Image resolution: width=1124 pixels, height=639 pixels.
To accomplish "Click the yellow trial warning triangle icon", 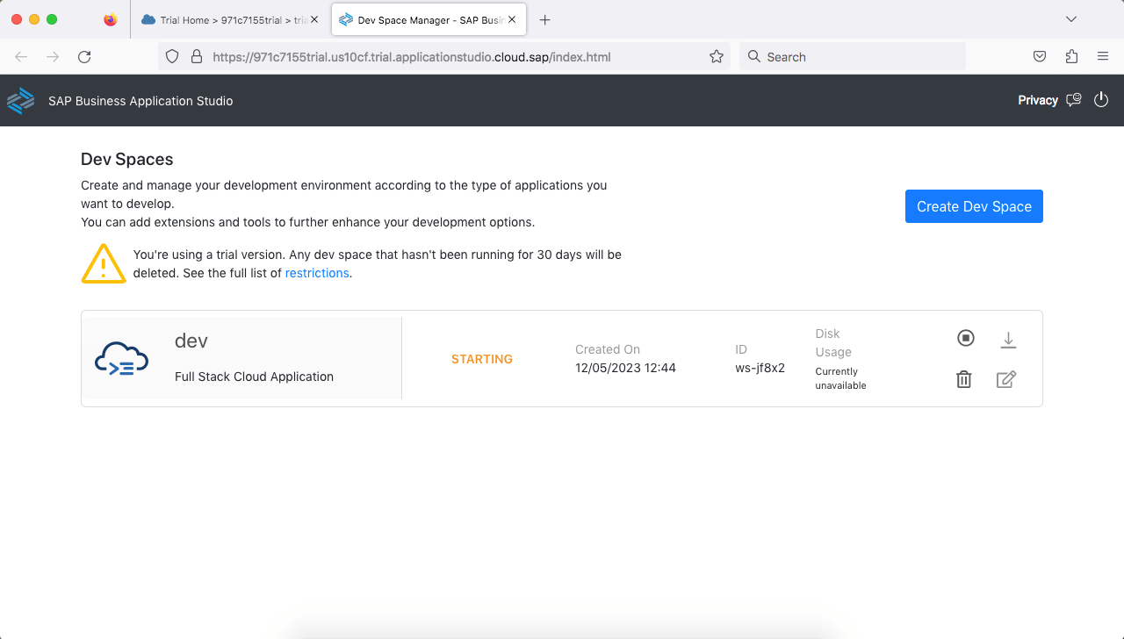I will 104,263.
